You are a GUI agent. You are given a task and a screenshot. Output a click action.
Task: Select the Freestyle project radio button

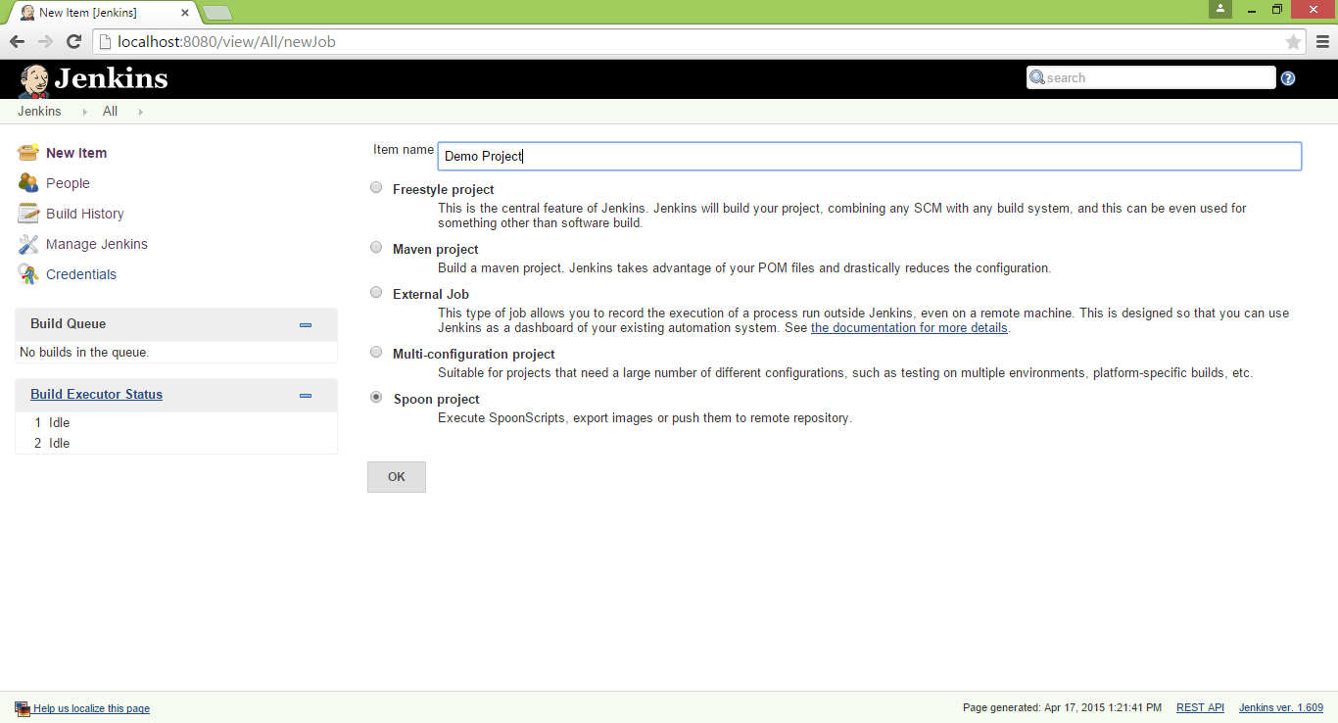[x=376, y=188]
